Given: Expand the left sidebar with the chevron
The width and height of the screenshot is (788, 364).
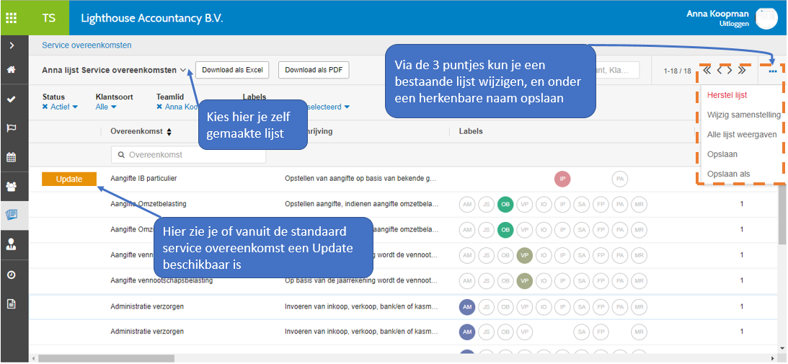Looking at the screenshot, I should pyautogui.click(x=11, y=45).
